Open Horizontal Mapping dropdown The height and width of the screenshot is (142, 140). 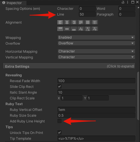tap(96, 51)
